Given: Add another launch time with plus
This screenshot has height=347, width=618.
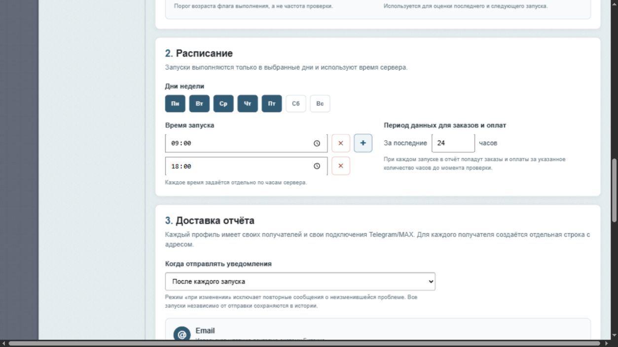Looking at the screenshot, I should [x=363, y=143].
